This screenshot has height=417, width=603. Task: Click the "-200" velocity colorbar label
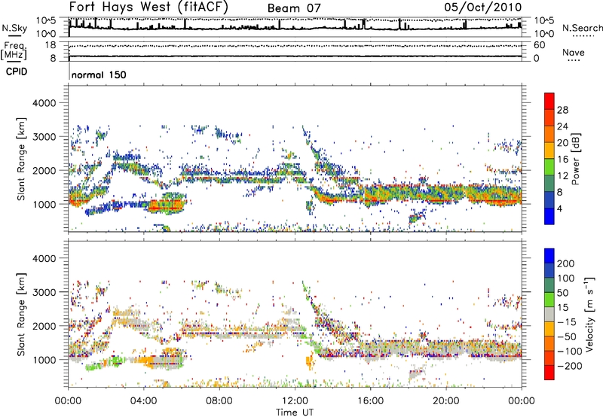pos(570,366)
